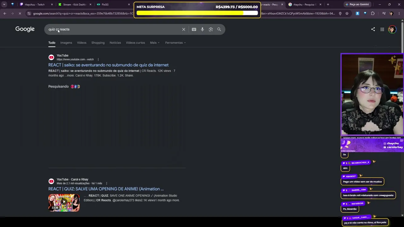Click the YouTube favicon of the saiko result

[51, 57]
